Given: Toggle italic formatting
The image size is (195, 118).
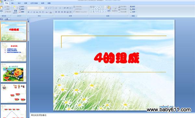Looking at the screenshot, I should (x=31, y=12).
